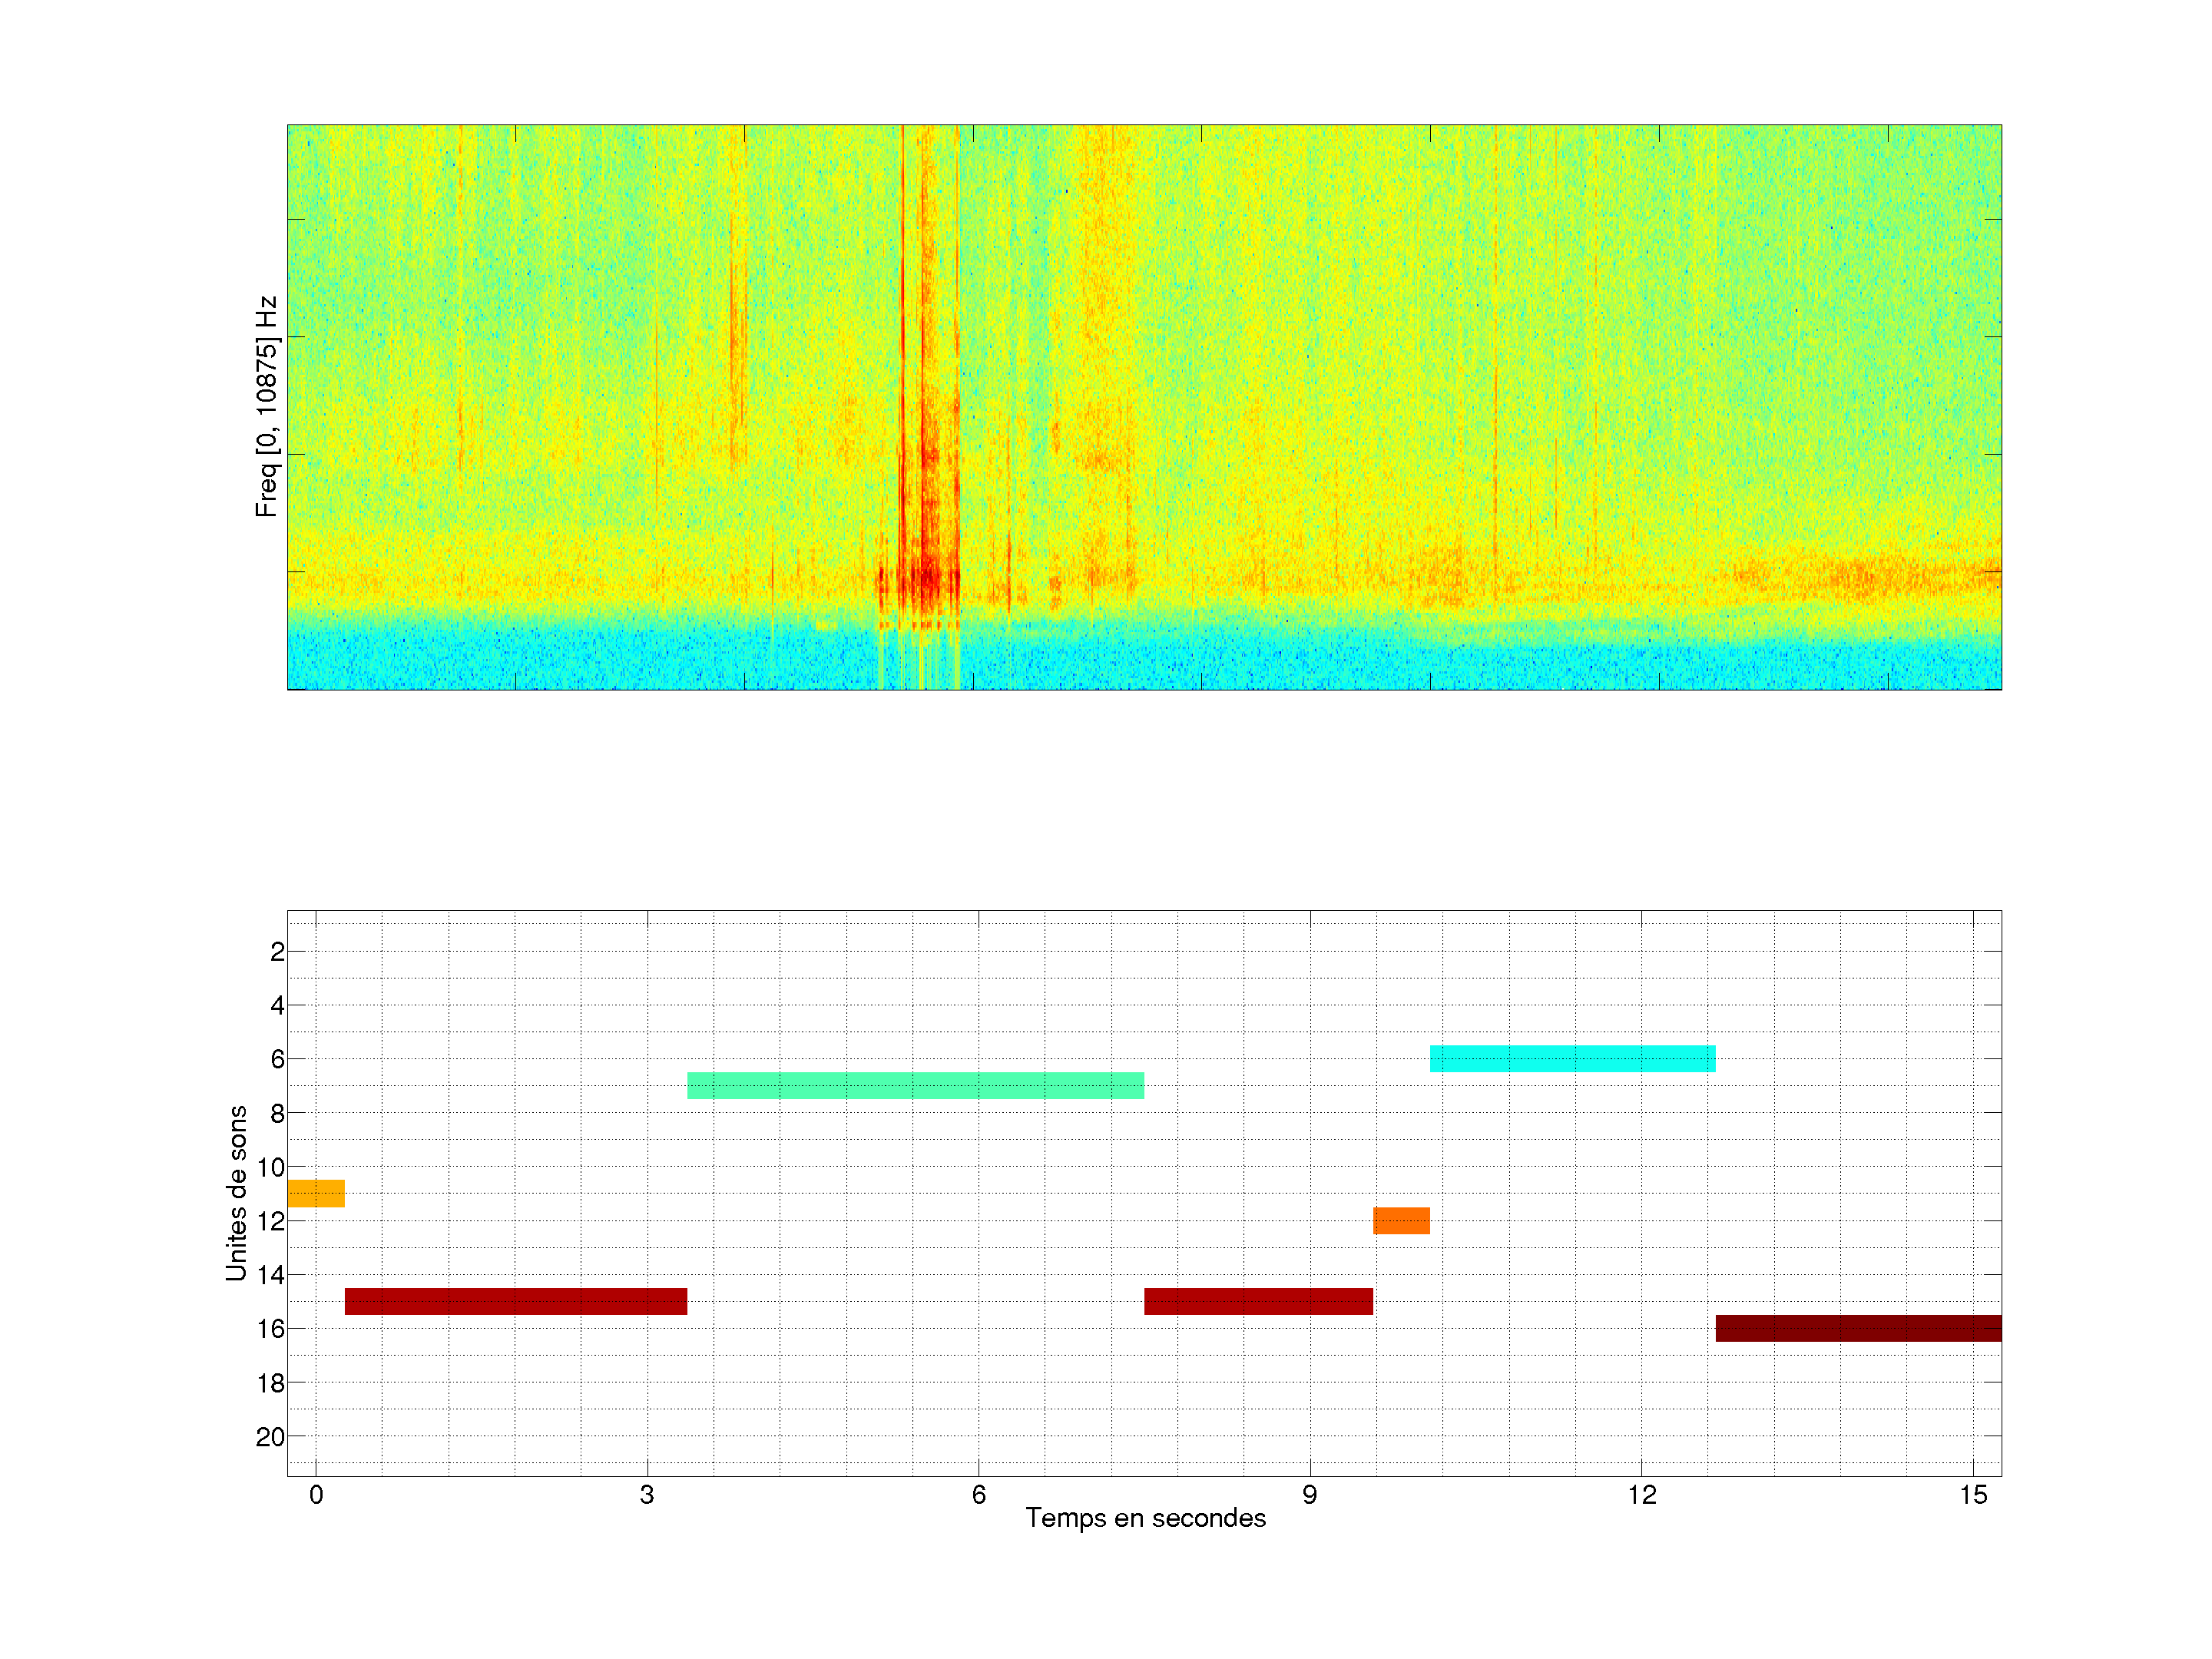
Task: Click the x-axis tick label 12
Action: pyautogui.click(x=1641, y=1495)
